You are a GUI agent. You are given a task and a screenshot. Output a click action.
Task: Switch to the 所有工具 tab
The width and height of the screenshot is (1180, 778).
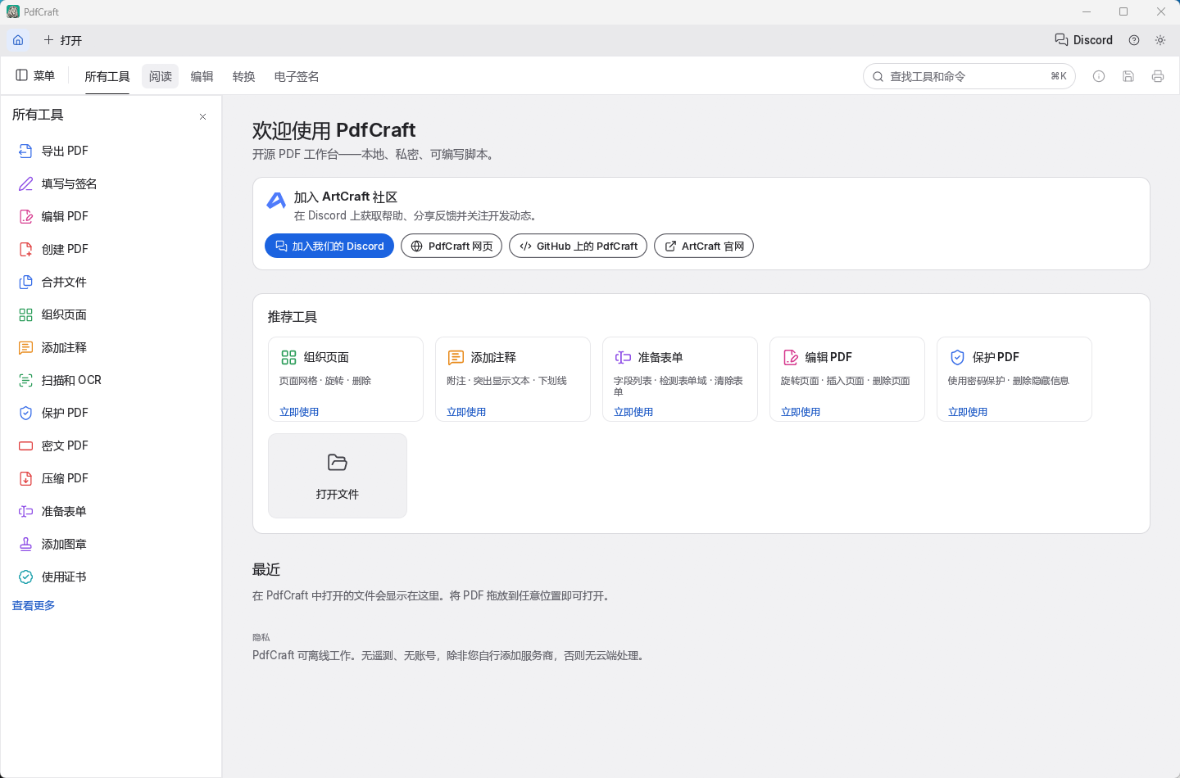point(107,76)
